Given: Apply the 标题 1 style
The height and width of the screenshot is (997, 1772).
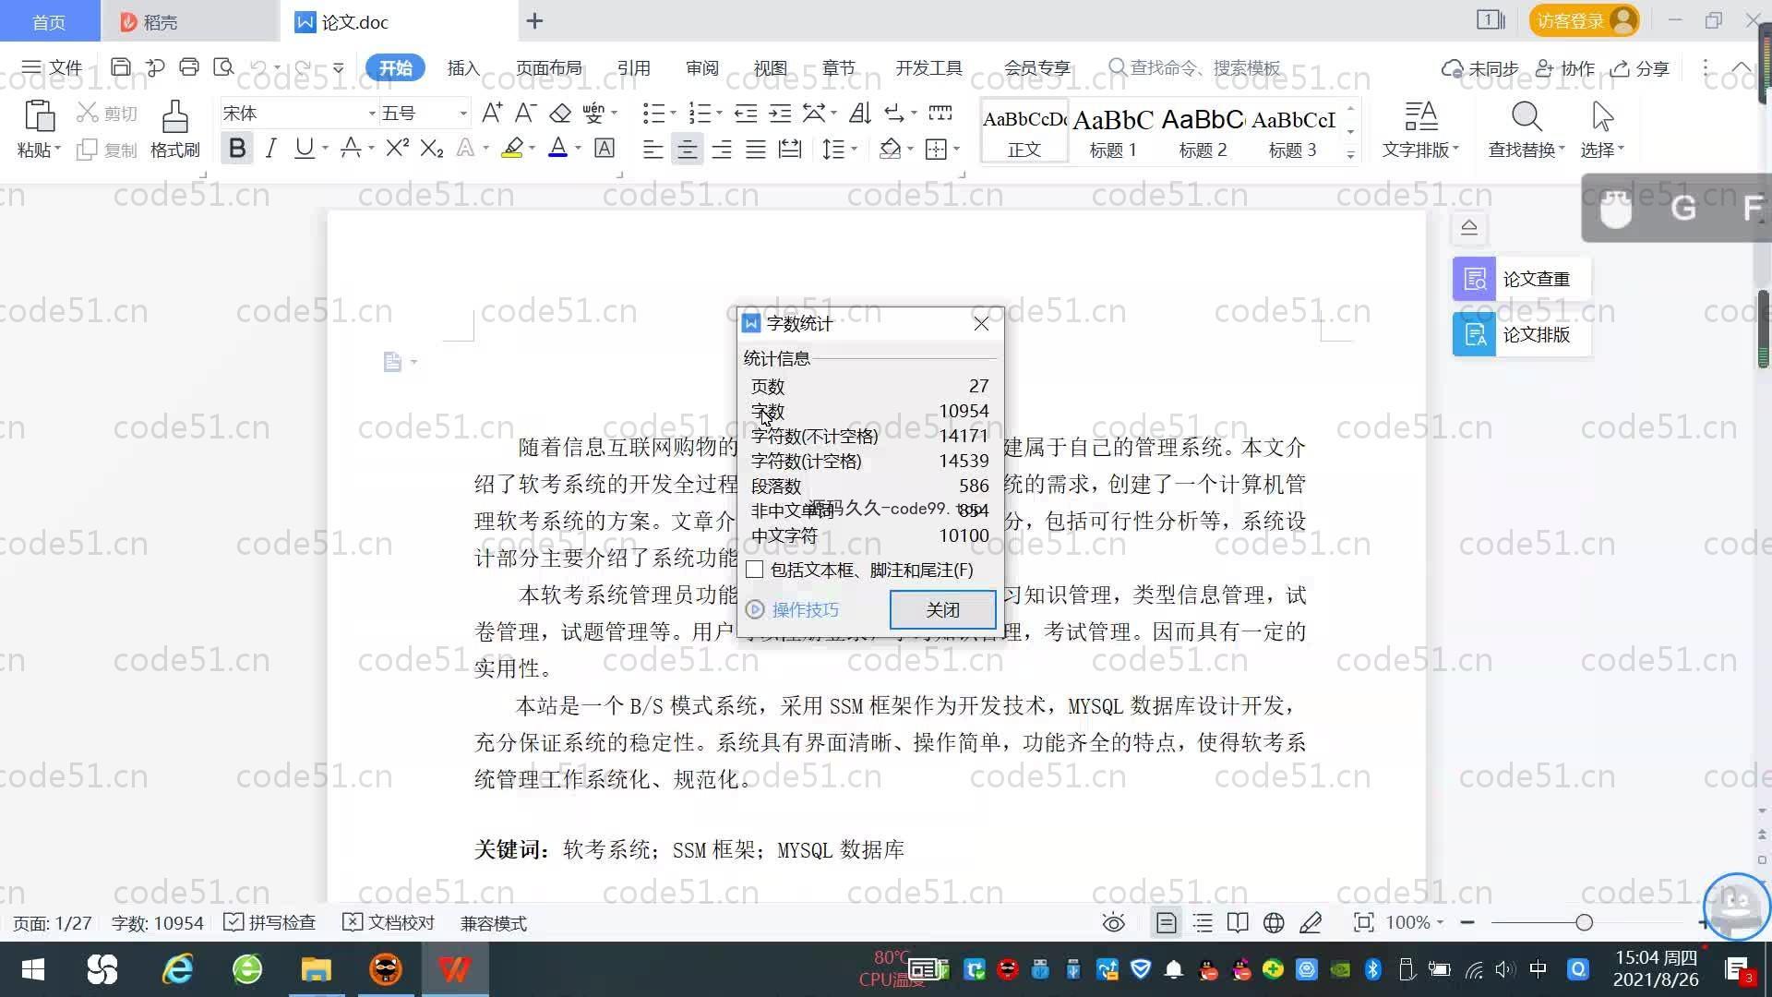Looking at the screenshot, I should point(1113,130).
